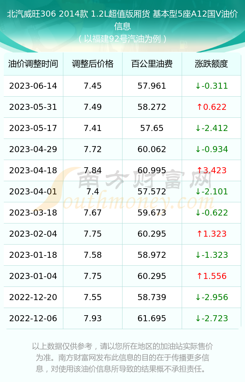Viewport: 245px width, 382px height.
Task: Click the 油价调整时间 column header
Action: click(33, 64)
